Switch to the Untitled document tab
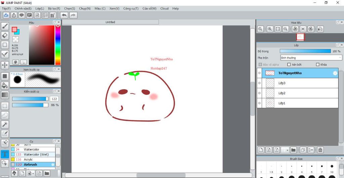 click(110, 22)
